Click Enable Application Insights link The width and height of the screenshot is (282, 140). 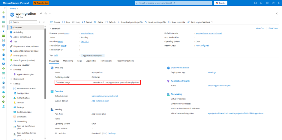(x=219, y=86)
